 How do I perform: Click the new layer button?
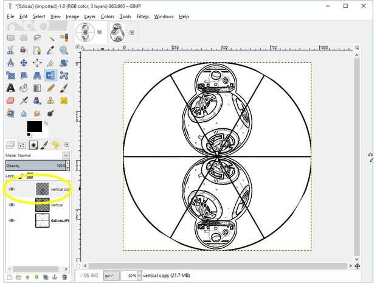pyautogui.click(x=10, y=278)
